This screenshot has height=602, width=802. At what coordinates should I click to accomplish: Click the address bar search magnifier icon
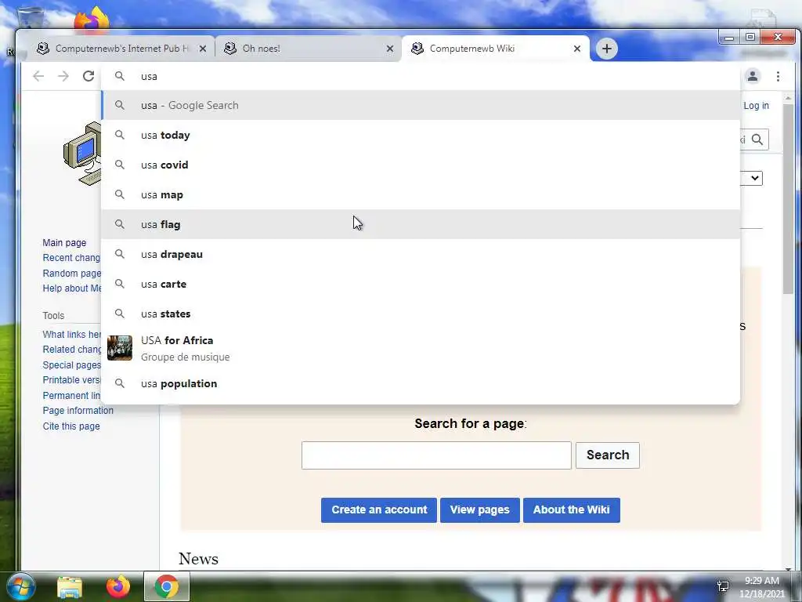[120, 76]
